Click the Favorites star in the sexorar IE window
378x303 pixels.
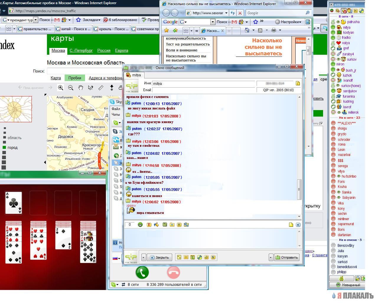166,30
